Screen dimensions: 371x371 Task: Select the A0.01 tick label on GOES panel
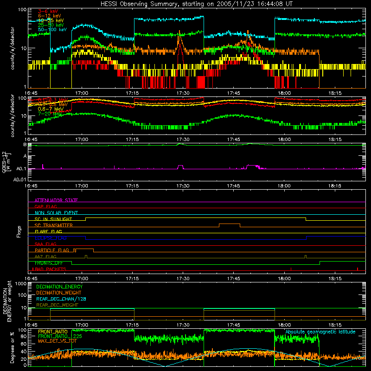pos(19,179)
